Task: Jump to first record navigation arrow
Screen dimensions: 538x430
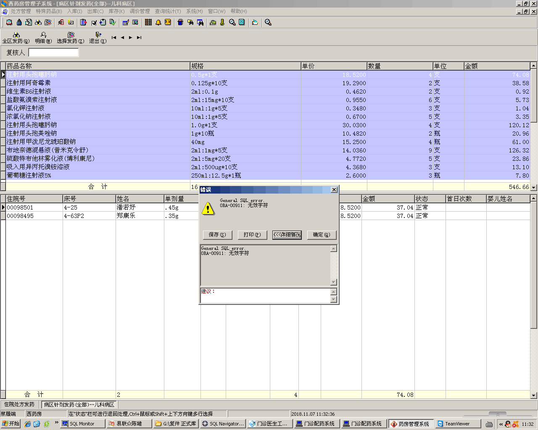Action: 114,38
